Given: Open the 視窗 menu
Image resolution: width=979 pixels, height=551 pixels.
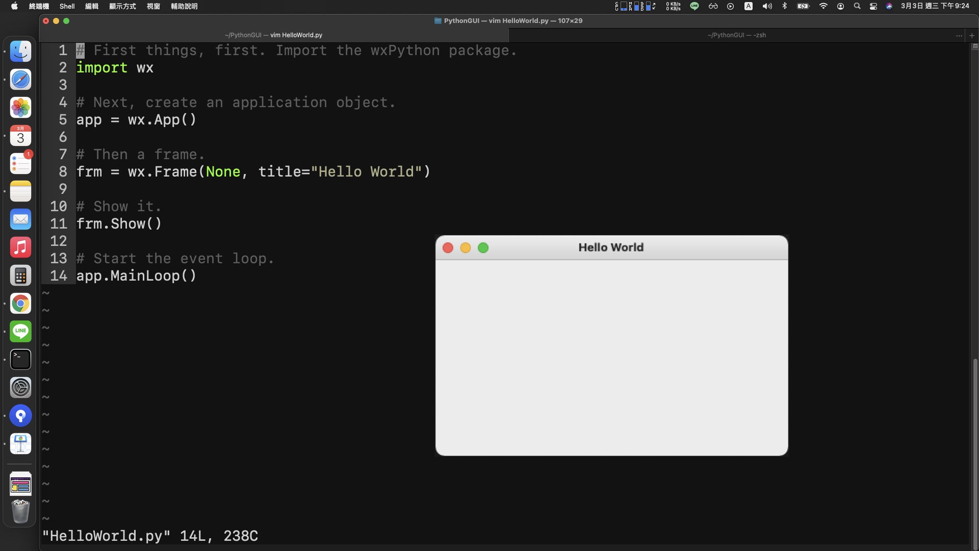Looking at the screenshot, I should tap(153, 6).
